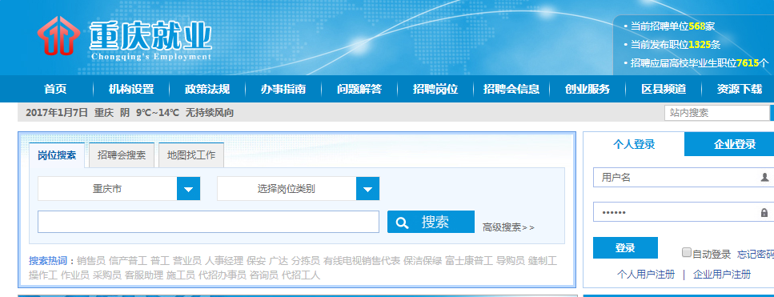Select 创业服务 in the nav bar
Viewport: 774px width, 297px height.
point(588,90)
